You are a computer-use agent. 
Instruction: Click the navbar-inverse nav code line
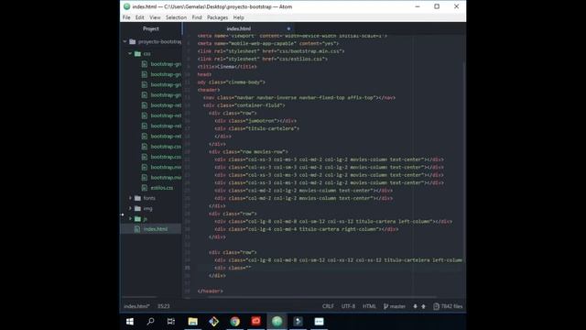pyautogui.click(x=299, y=97)
